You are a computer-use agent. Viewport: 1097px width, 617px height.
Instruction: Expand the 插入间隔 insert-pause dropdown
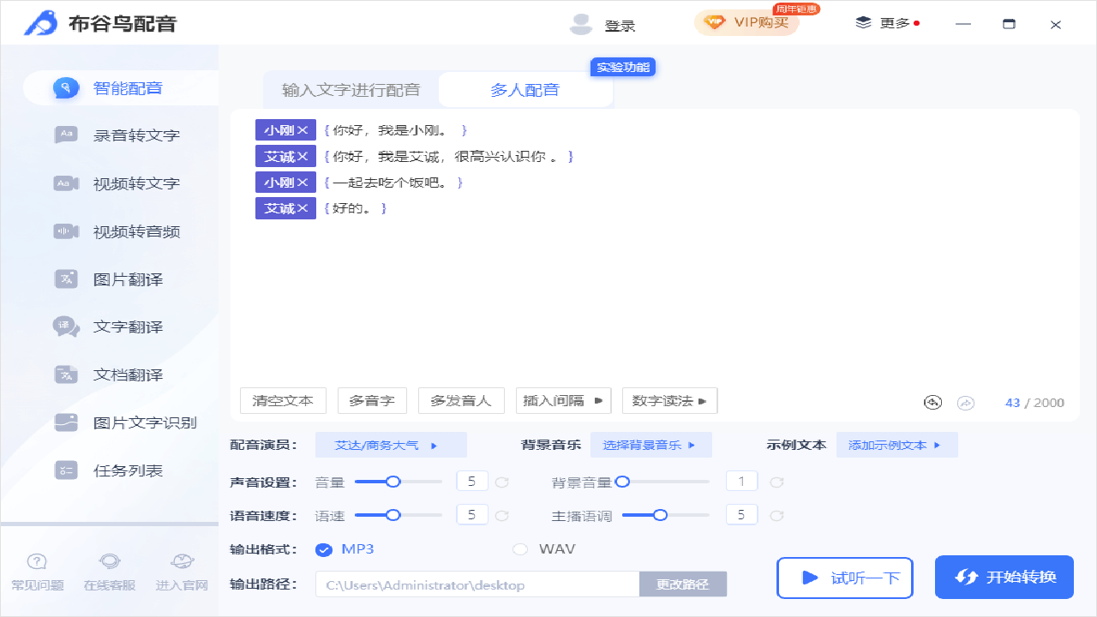(563, 400)
